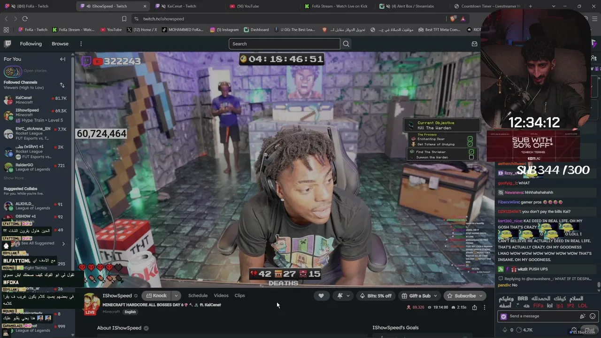Close the IShowSpeed - Twitch tab
The image size is (601, 338).
tap(145, 6)
